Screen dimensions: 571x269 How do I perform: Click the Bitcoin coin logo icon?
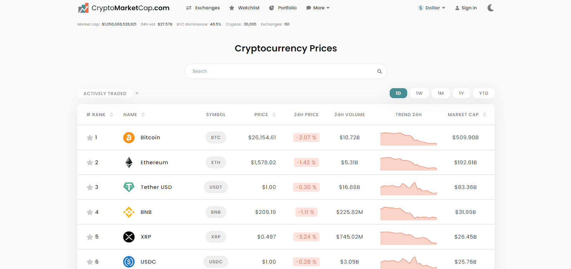click(x=129, y=137)
